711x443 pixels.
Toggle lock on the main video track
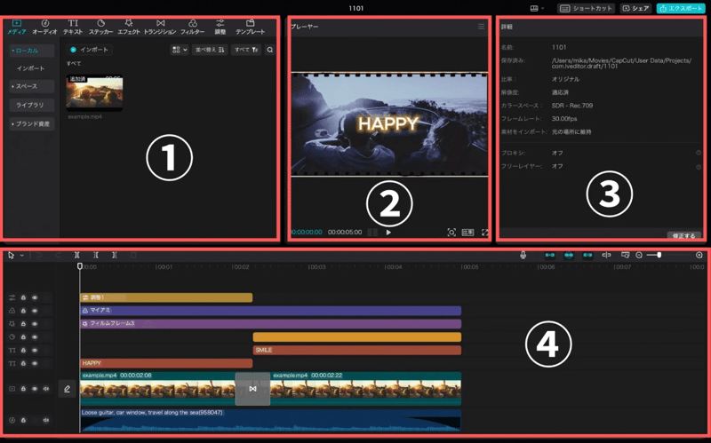coord(23,389)
